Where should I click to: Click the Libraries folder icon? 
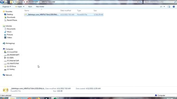4,26
